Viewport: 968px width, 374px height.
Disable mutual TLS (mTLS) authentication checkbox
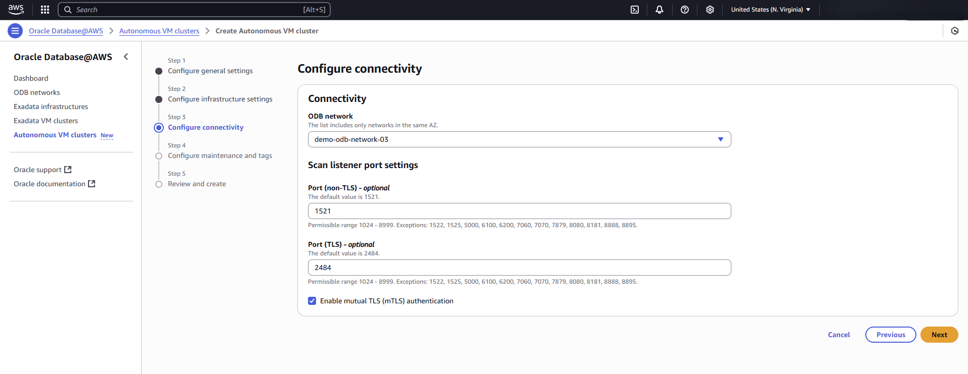click(x=312, y=301)
